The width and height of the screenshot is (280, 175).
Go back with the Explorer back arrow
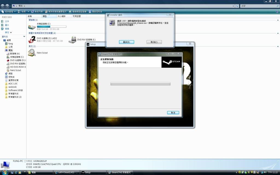click(x=3, y=6)
